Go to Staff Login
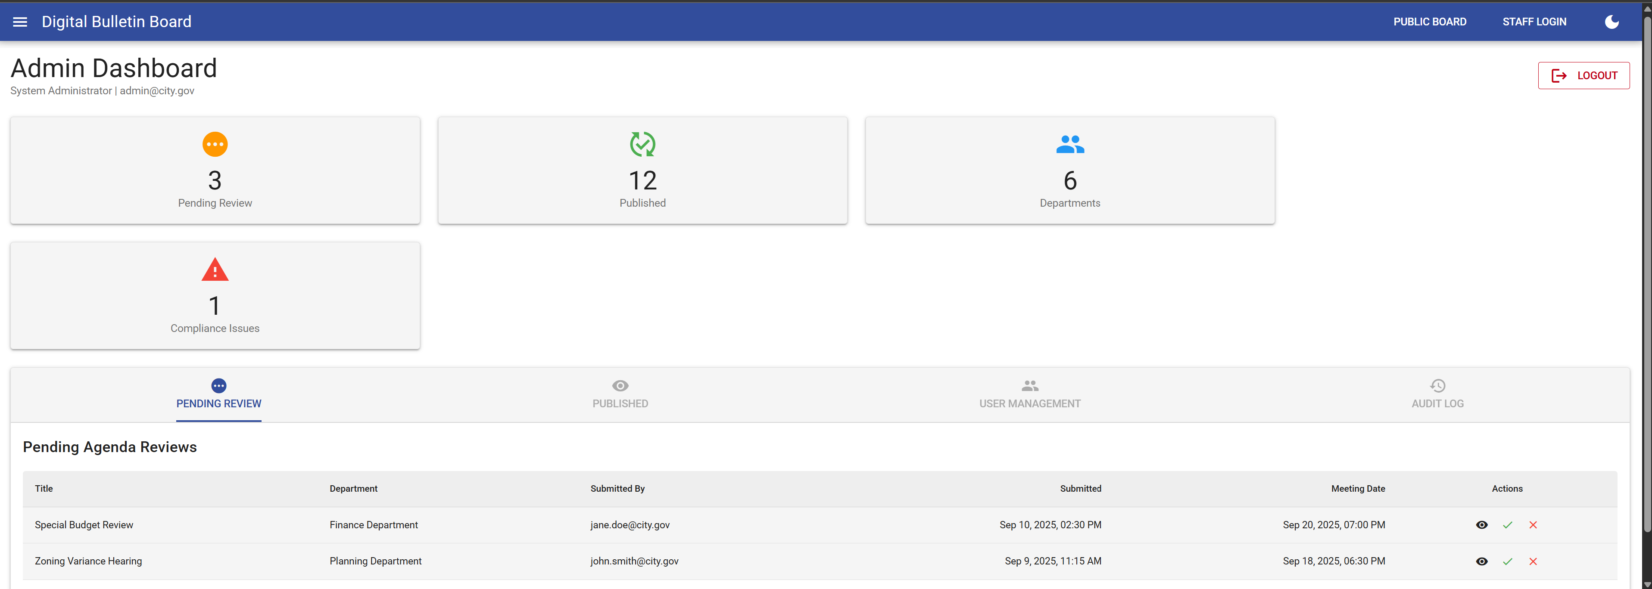Viewport: 1652px width, 589px height. coord(1534,22)
